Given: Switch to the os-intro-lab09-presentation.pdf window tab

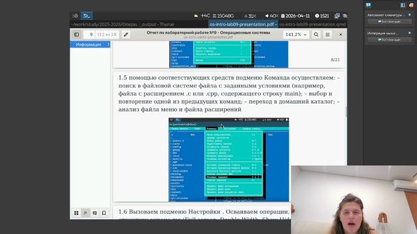Looking at the screenshot, I should [x=243, y=24].
